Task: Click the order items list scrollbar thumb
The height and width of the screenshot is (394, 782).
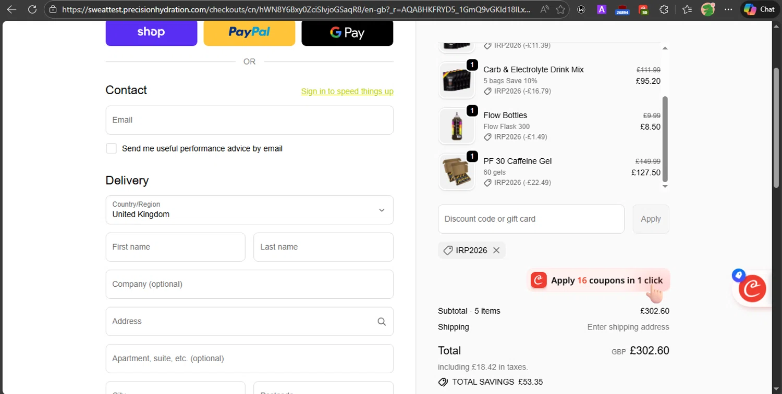Action: pos(665,139)
